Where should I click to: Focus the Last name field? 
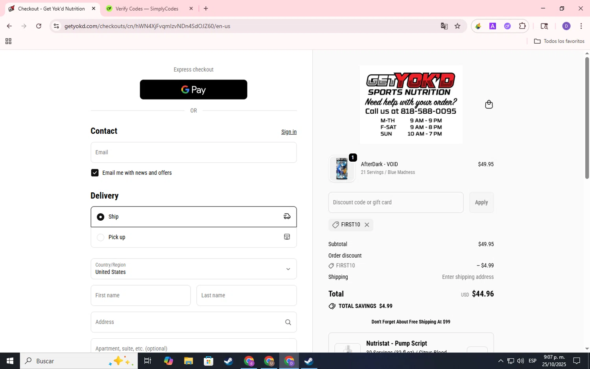247,295
